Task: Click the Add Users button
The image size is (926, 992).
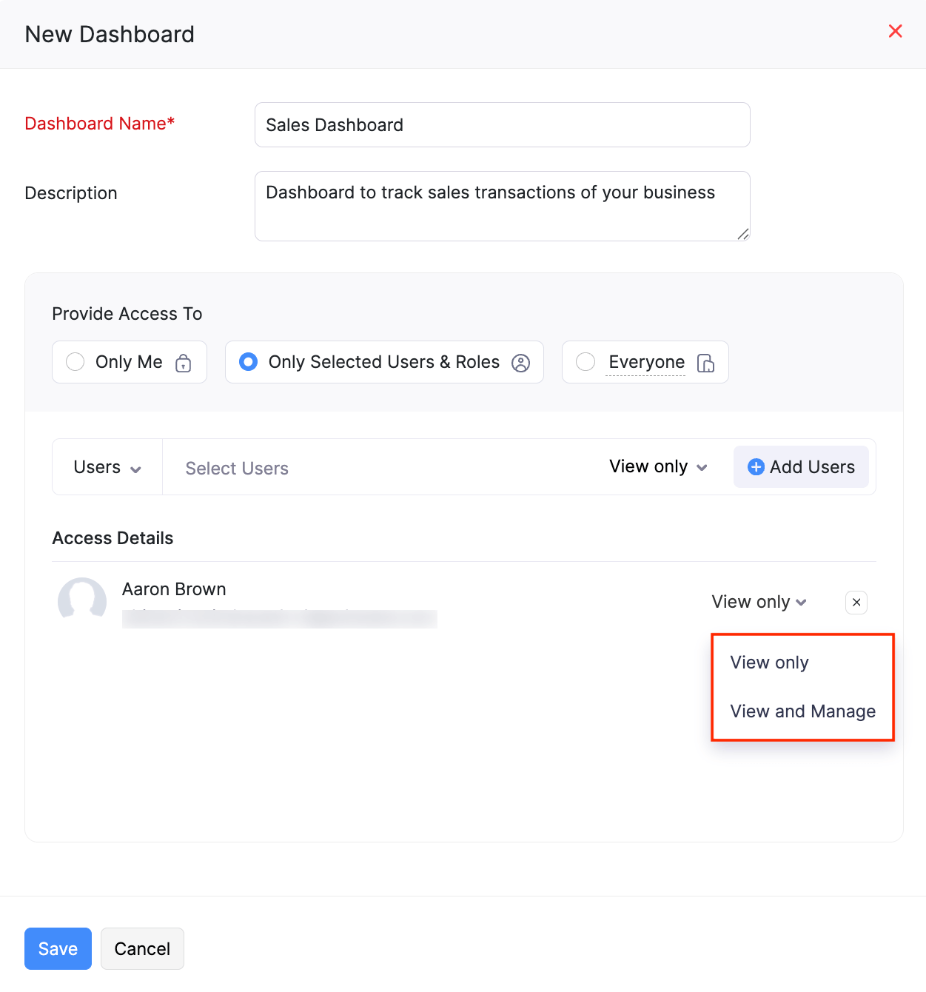Action: click(x=801, y=467)
